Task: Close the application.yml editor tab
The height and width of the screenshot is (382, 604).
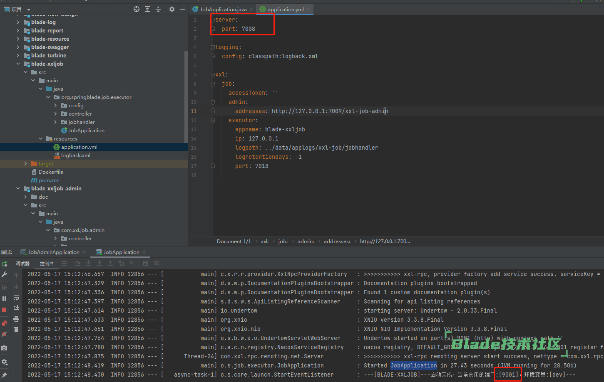Action: tap(308, 9)
